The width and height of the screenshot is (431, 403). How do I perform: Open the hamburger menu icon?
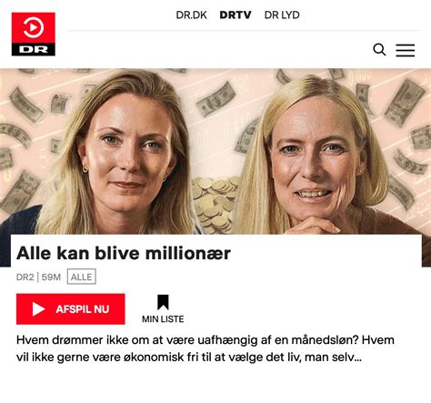(x=406, y=50)
